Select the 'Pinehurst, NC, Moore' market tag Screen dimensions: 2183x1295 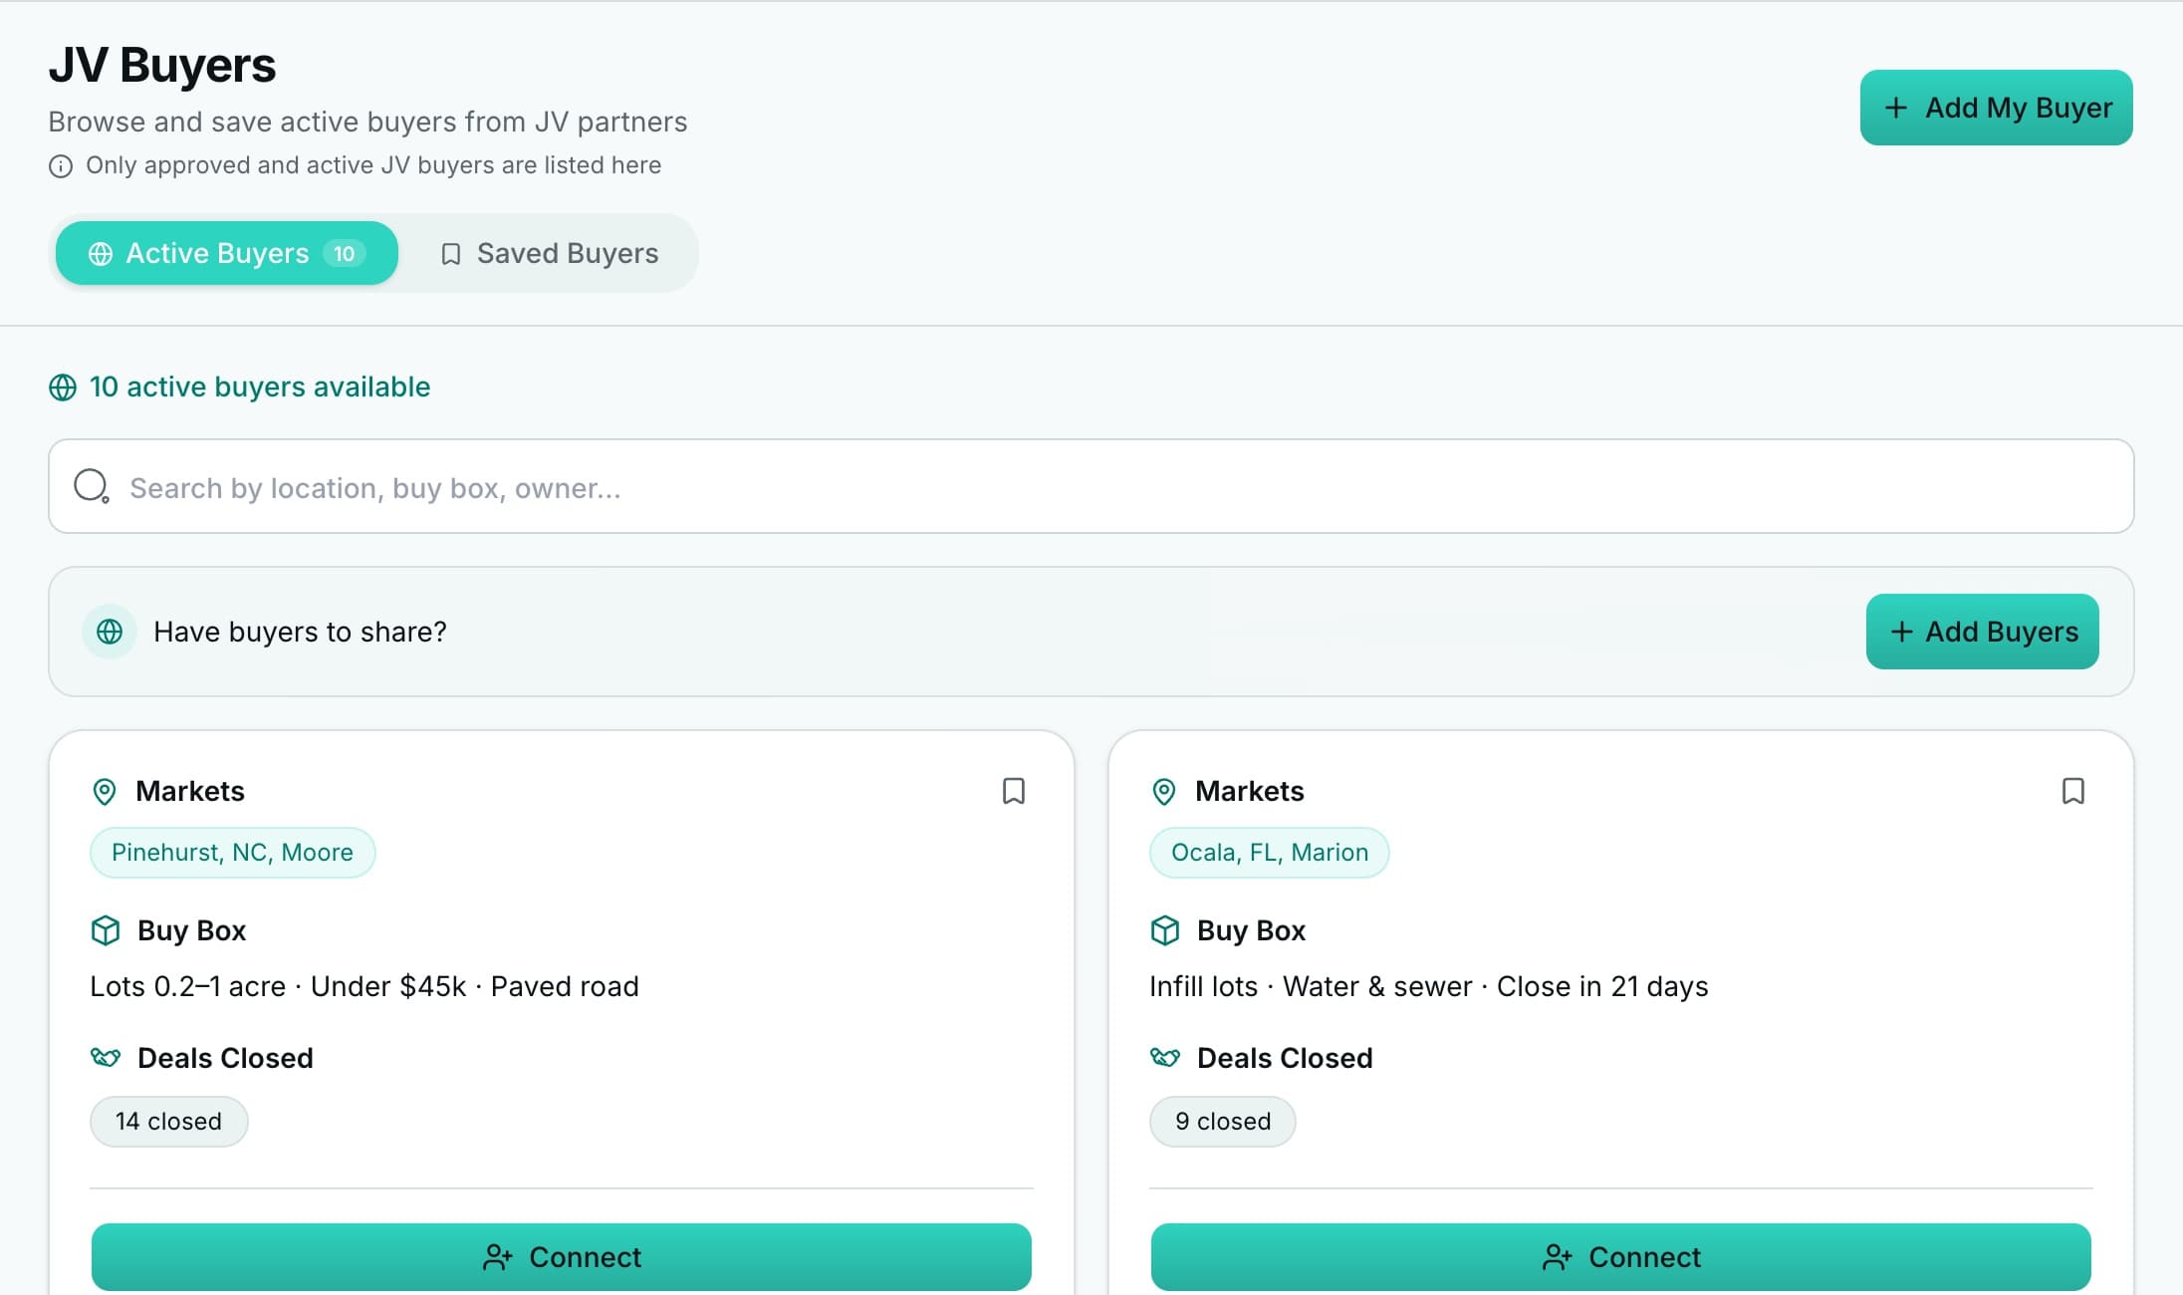(232, 853)
